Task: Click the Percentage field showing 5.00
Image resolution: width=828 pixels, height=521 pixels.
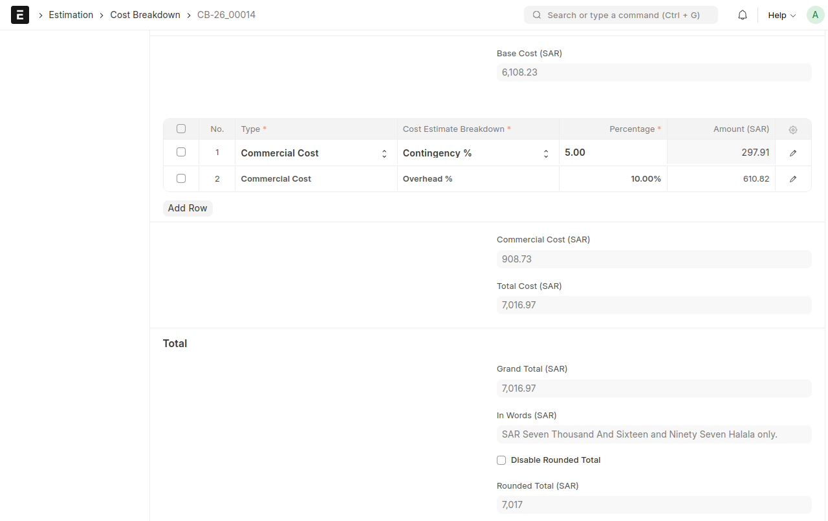Action: [x=612, y=153]
